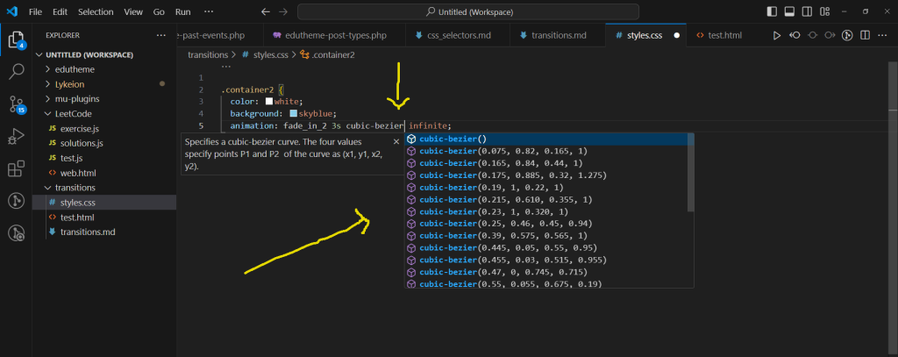898x357 pixels.
Task: Open Source Control view with 15 badge
Action: [x=16, y=104]
